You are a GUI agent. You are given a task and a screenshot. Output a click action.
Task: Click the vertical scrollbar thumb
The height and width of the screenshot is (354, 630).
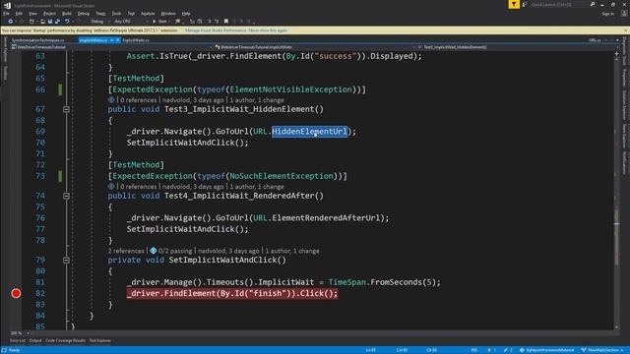[x=617, y=237]
